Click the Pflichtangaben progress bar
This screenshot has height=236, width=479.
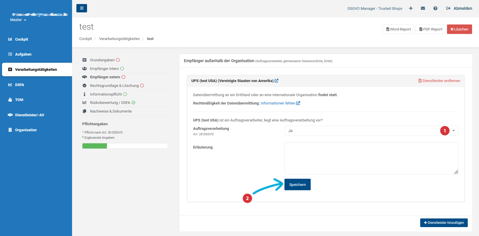125,146
